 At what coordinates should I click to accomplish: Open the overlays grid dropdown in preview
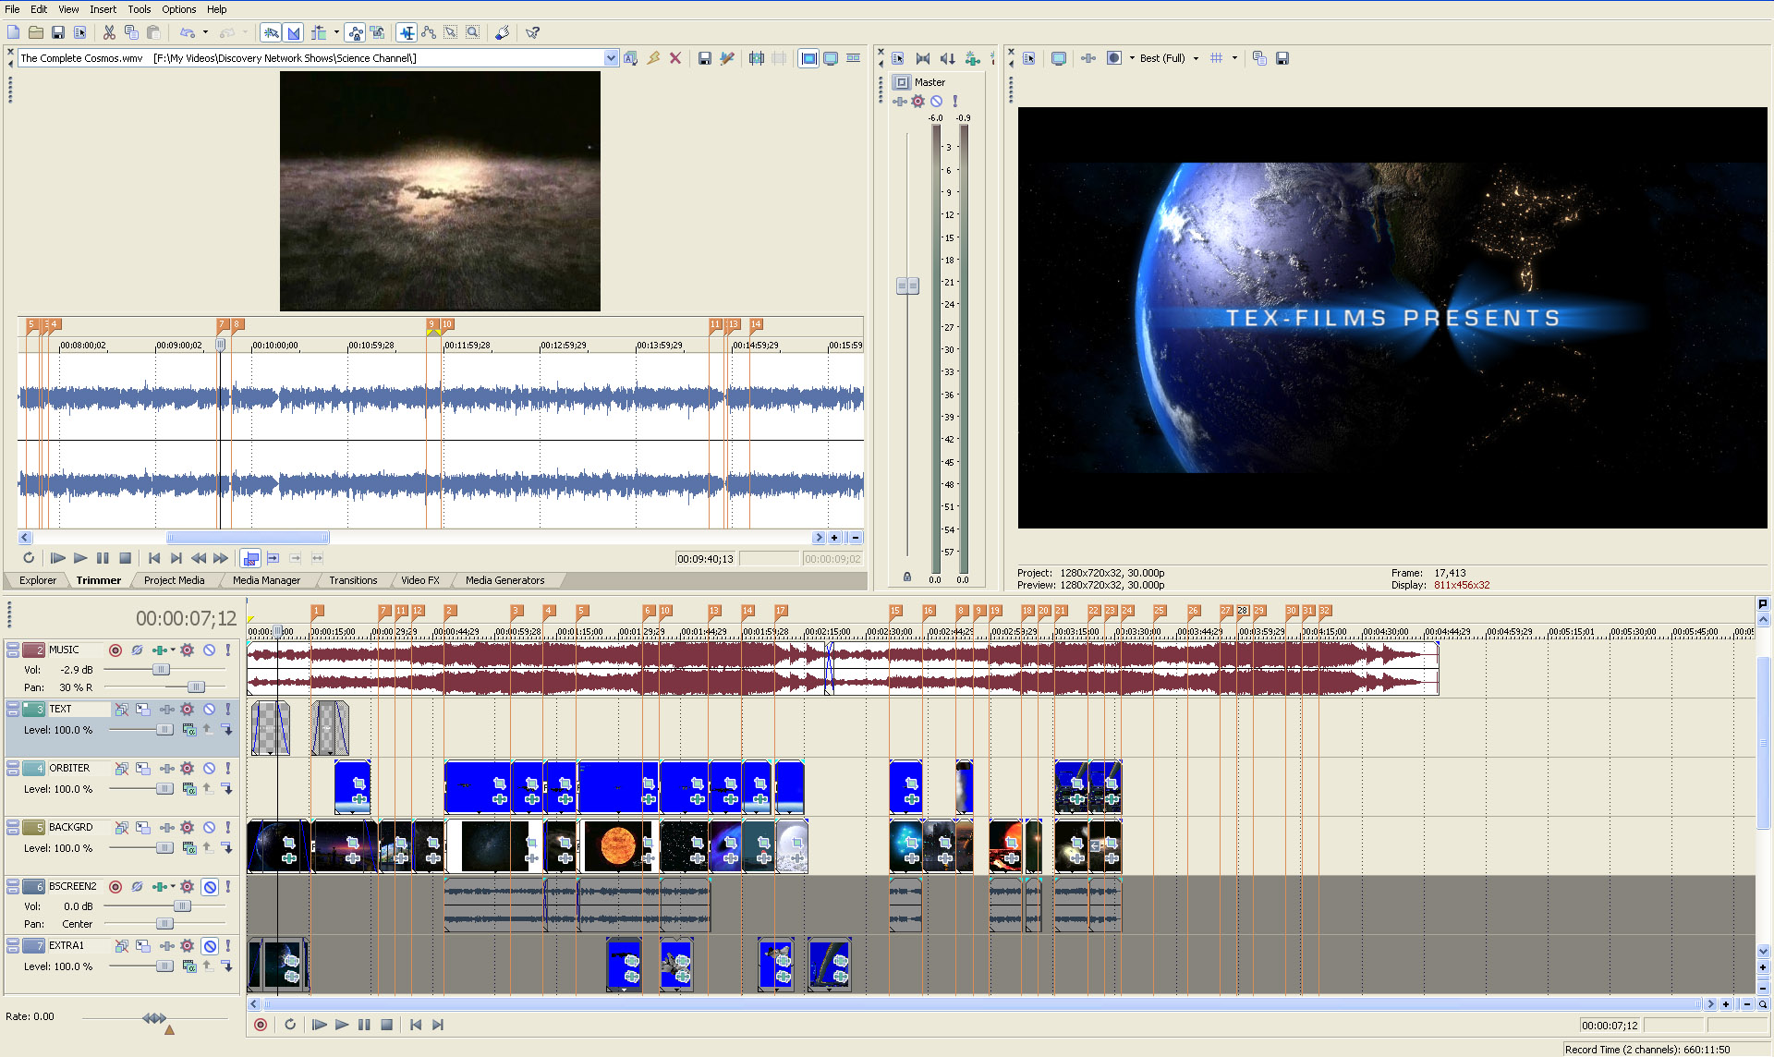(1234, 58)
